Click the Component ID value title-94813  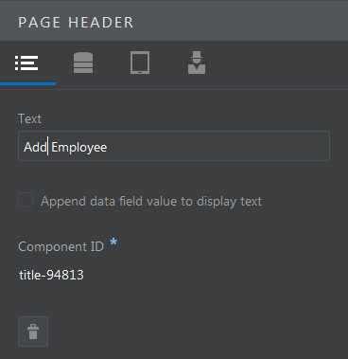coord(51,275)
